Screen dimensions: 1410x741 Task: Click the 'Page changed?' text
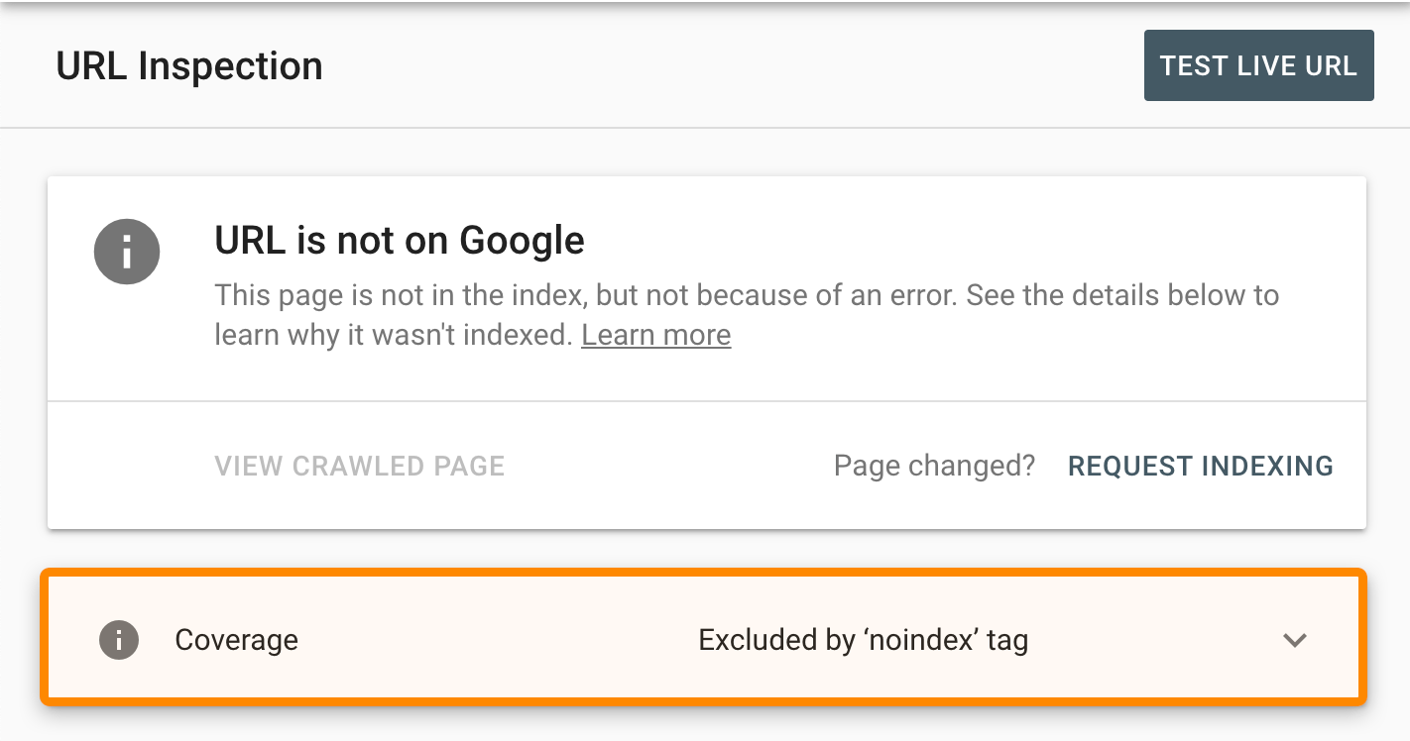tap(934, 466)
